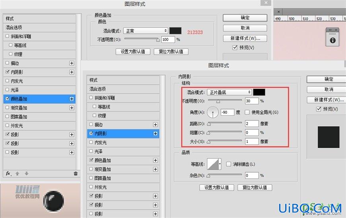The width and height of the screenshot is (346, 218).
Task: Click the 杂色(N) slider handle
Action: (208, 176)
